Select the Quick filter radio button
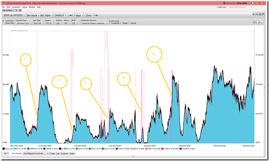The width and height of the screenshot is (269, 161). coord(4,21)
